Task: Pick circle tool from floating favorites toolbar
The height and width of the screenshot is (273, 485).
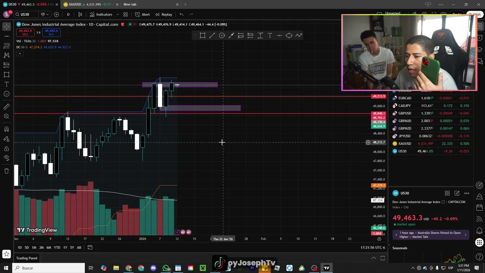Action: (222, 36)
